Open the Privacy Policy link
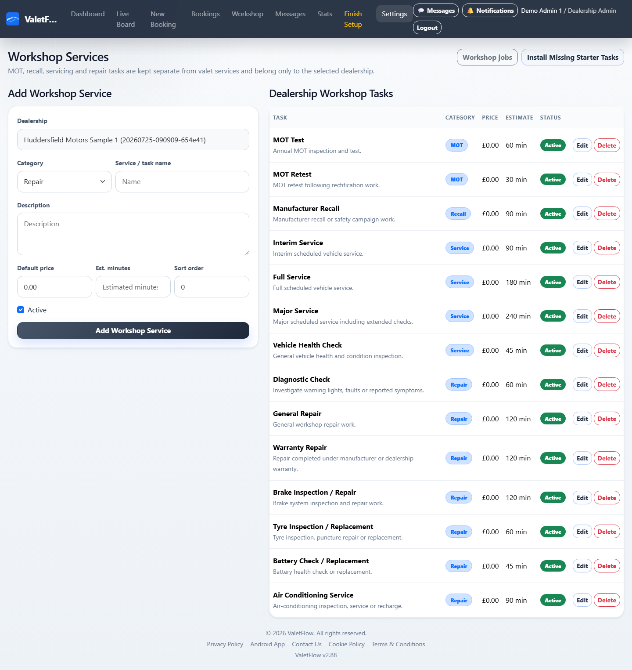 225,644
